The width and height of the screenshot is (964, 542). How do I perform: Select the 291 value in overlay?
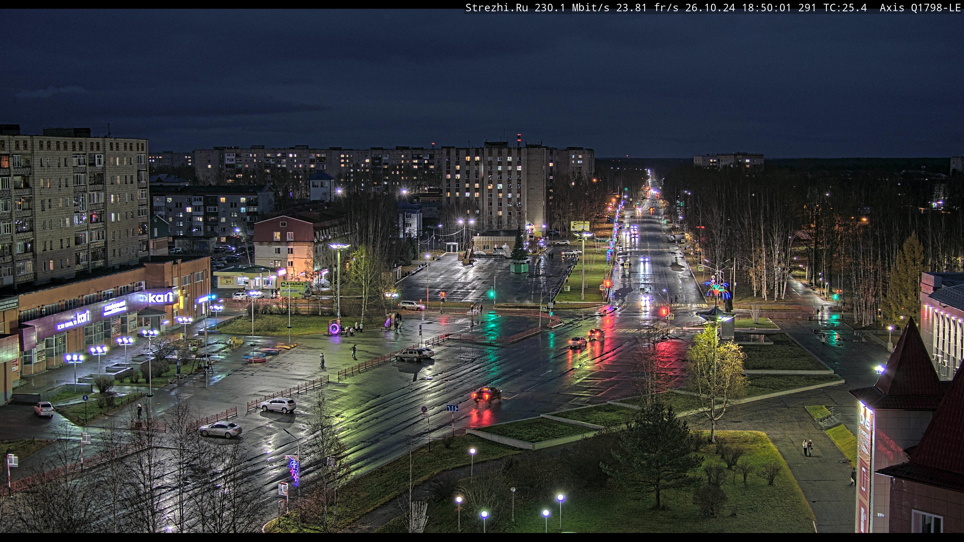tap(807, 8)
